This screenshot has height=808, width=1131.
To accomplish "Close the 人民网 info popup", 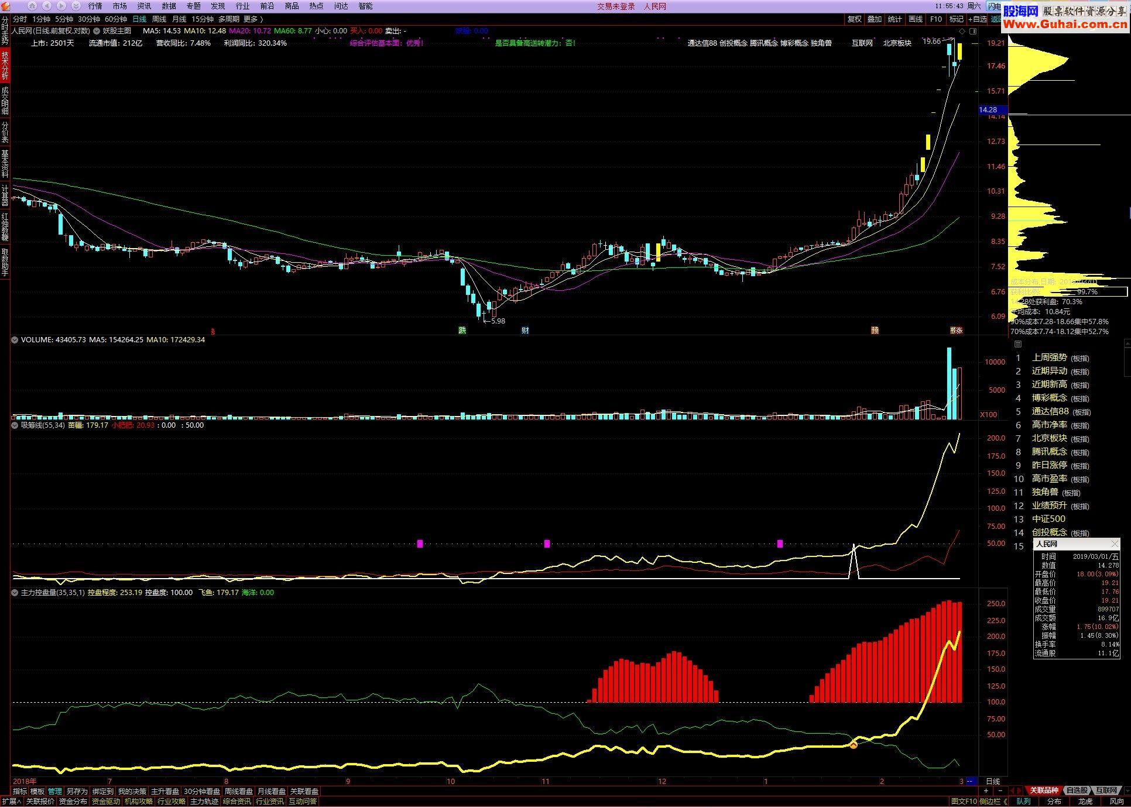I will pyautogui.click(x=1115, y=544).
